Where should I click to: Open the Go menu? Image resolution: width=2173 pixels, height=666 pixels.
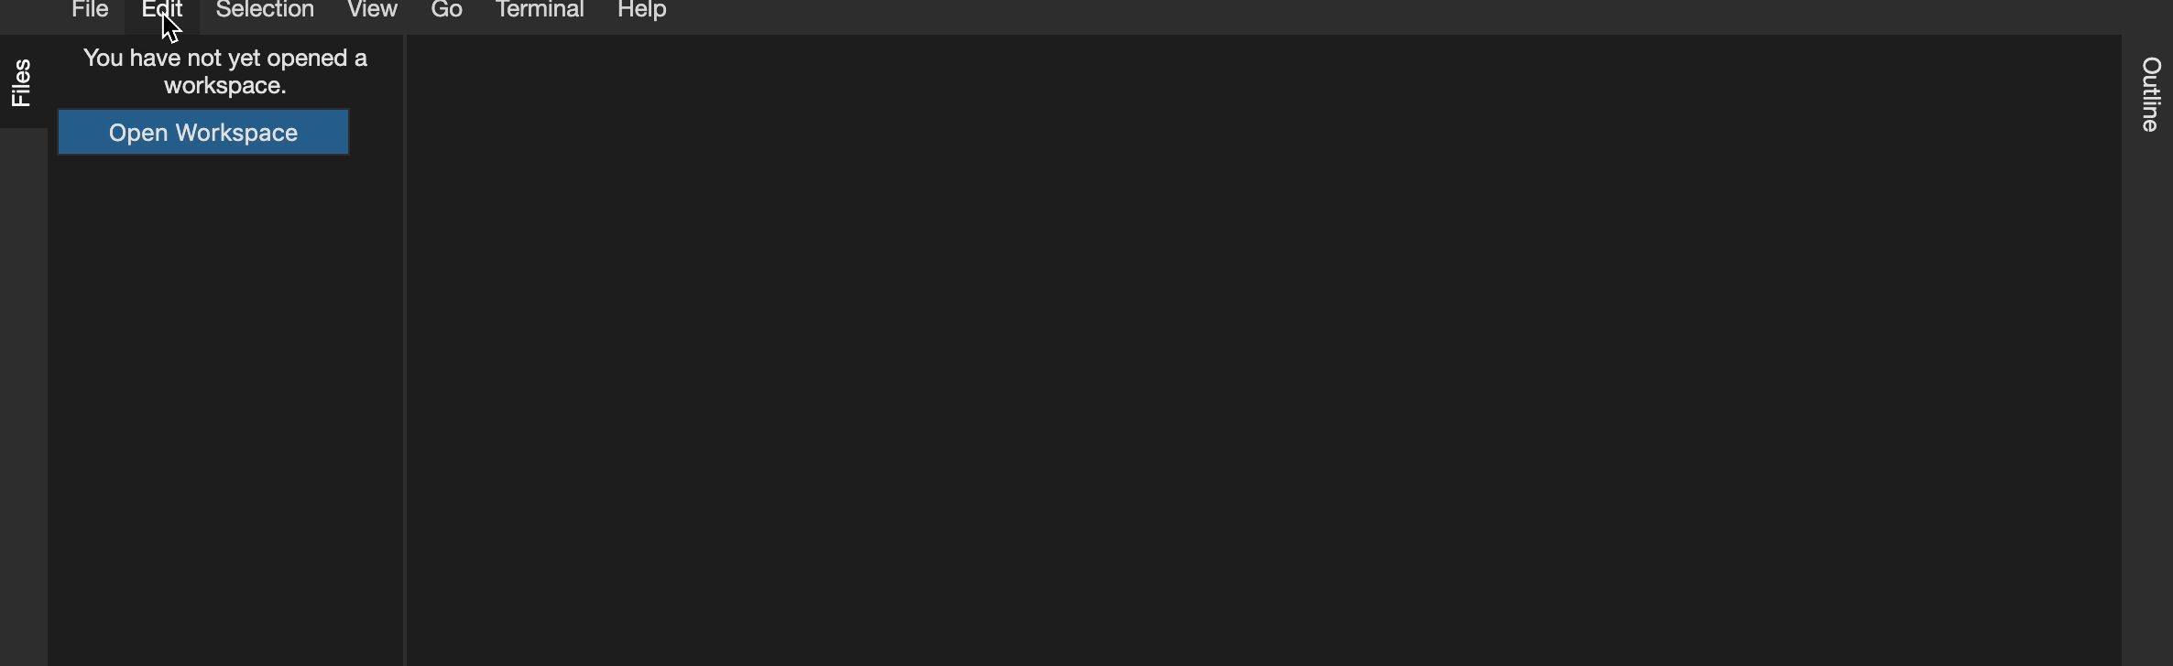pyautogui.click(x=446, y=10)
